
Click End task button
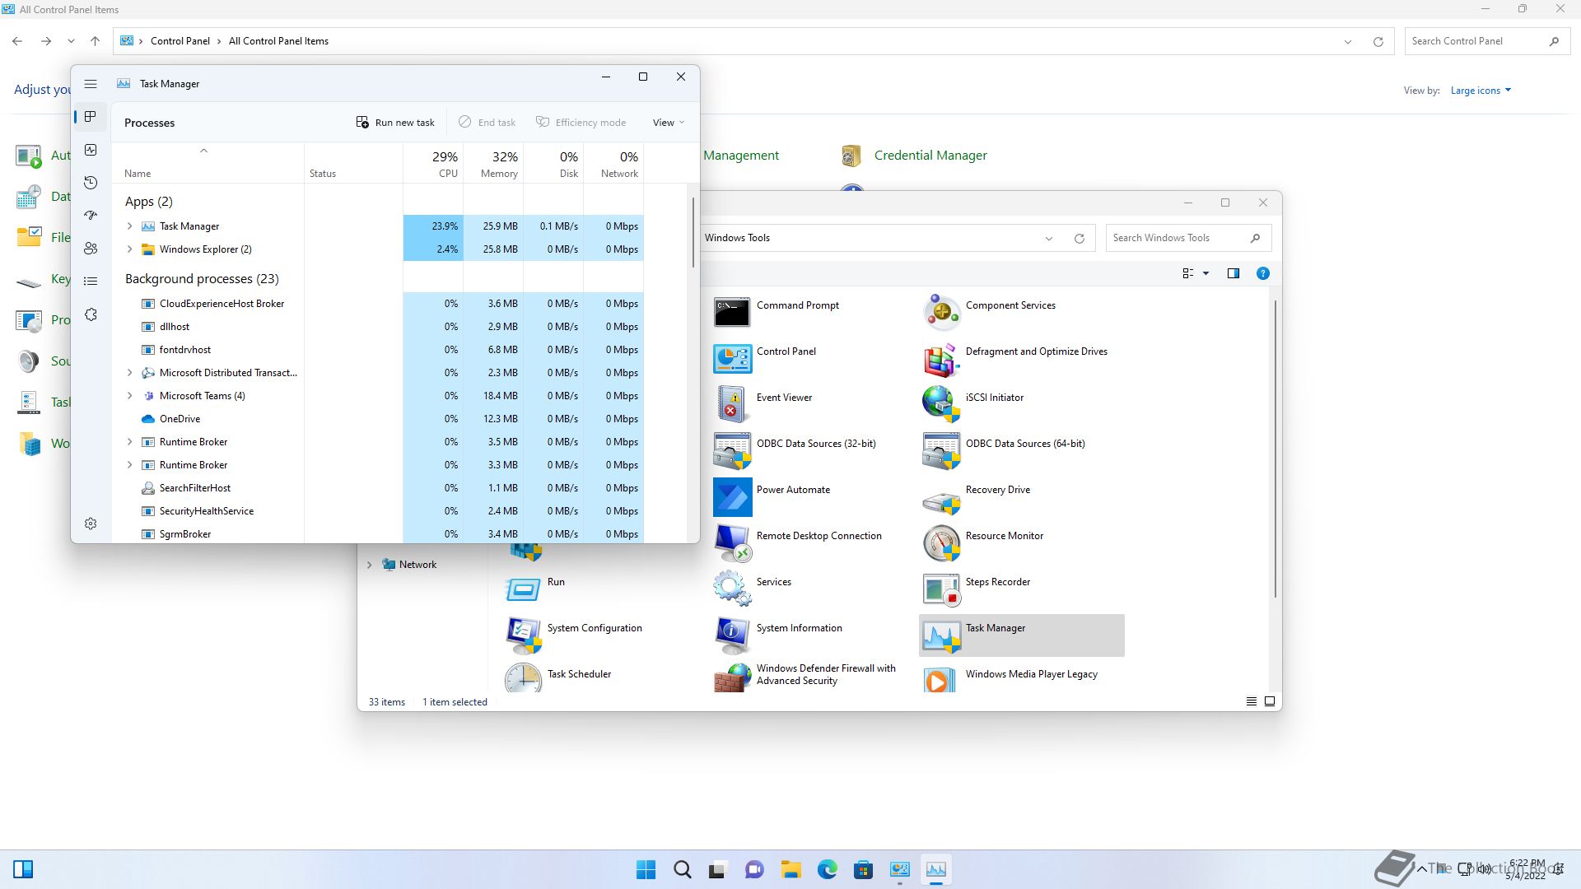pyautogui.click(x=487, y=123)
